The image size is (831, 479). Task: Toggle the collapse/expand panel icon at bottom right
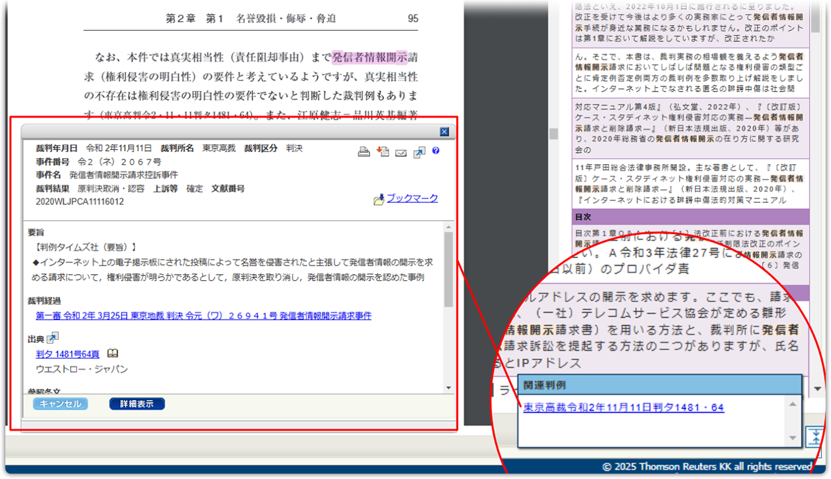816,435
